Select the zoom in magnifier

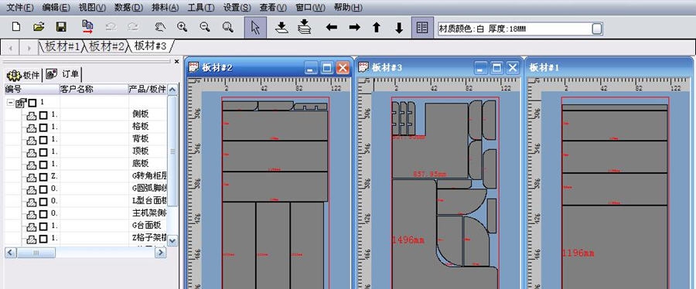pyautogui.click(x=182, y=27)
